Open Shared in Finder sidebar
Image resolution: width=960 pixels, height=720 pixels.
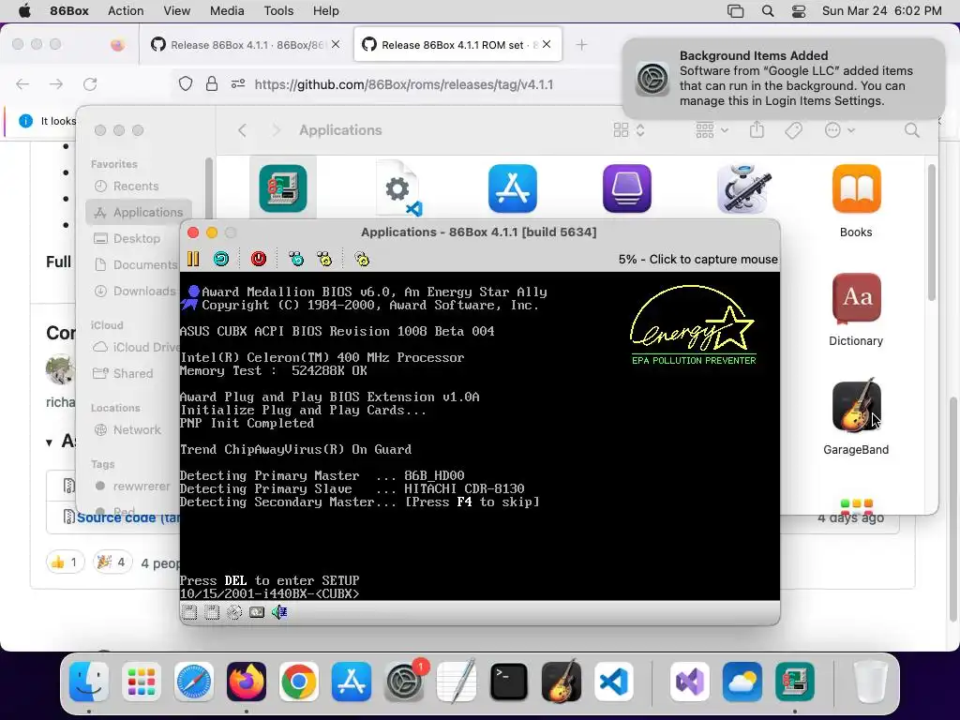(x=123, y=373)
